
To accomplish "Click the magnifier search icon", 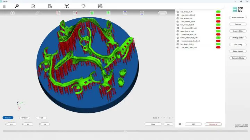I will coord(17,6).
